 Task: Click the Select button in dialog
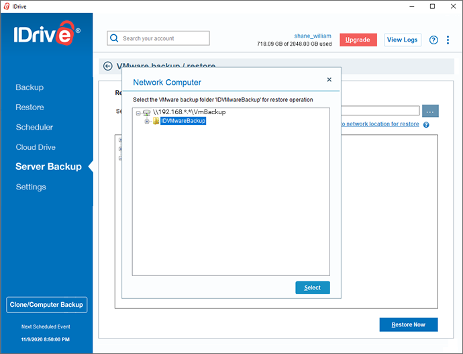[313, 287]
